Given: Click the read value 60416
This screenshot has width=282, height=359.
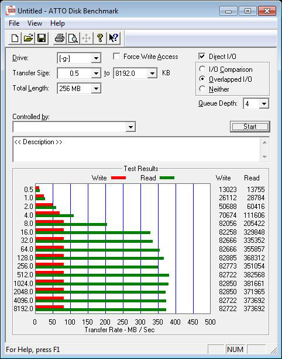Looking at the screenshot, I should pos(256,207).
